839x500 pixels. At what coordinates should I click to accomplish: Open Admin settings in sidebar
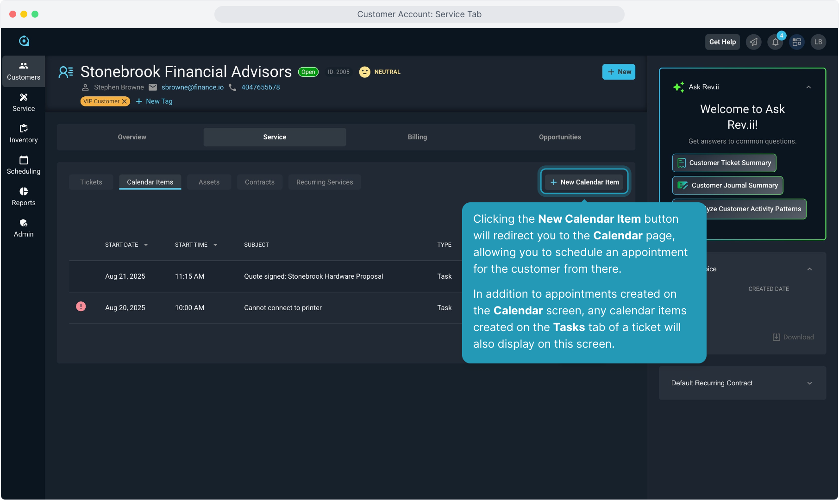[24, 228]
